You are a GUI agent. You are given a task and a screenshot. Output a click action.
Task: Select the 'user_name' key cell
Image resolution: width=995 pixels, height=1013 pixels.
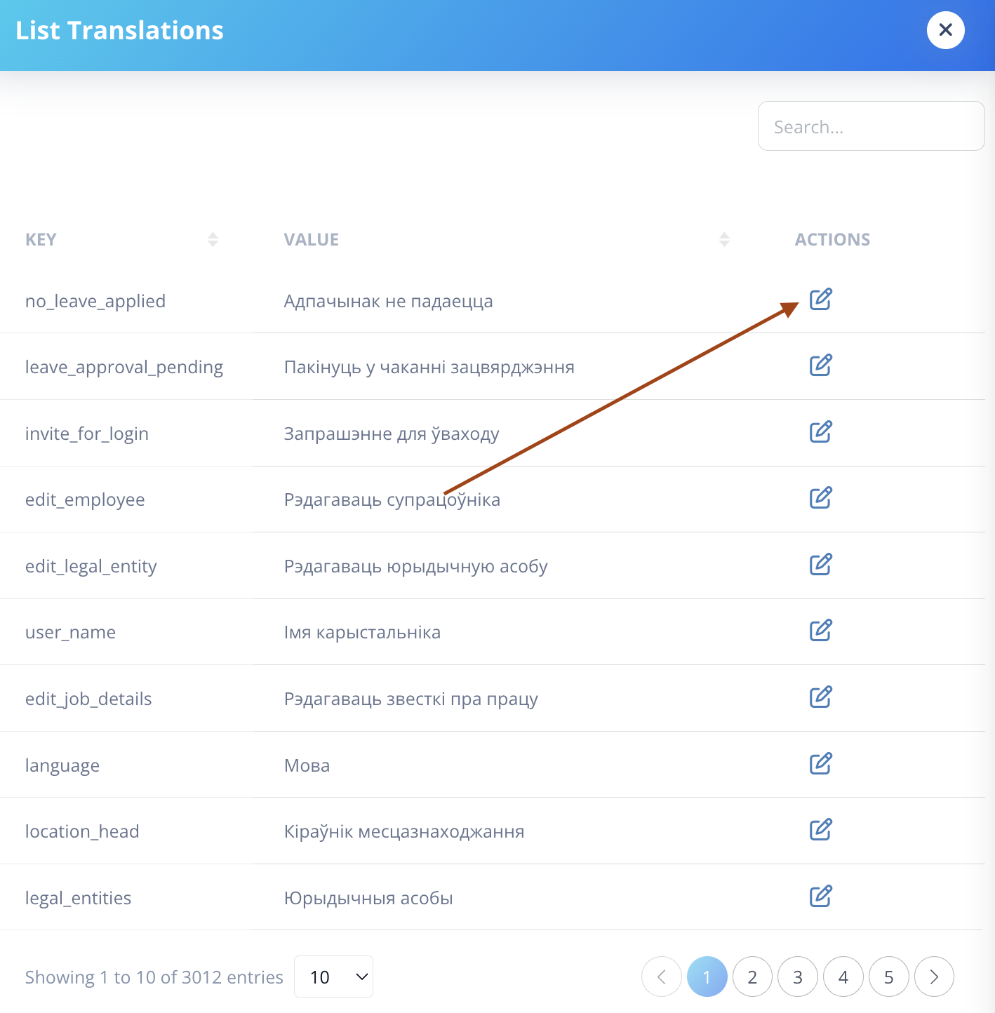tap(70, 632)
